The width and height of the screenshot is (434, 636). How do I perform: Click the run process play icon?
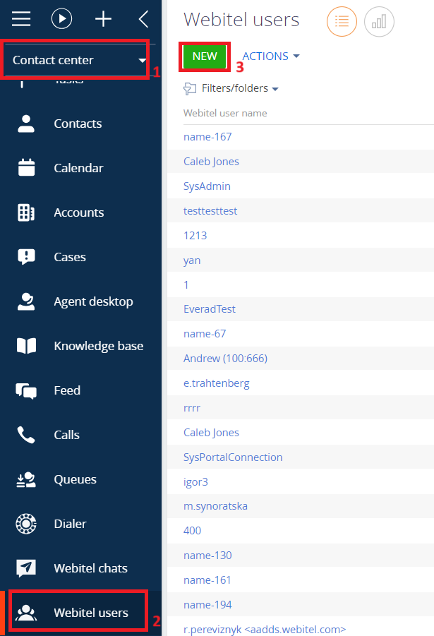[61, 18]
